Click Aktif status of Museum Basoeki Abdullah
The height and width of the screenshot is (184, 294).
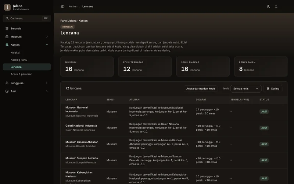click(264, 144)
